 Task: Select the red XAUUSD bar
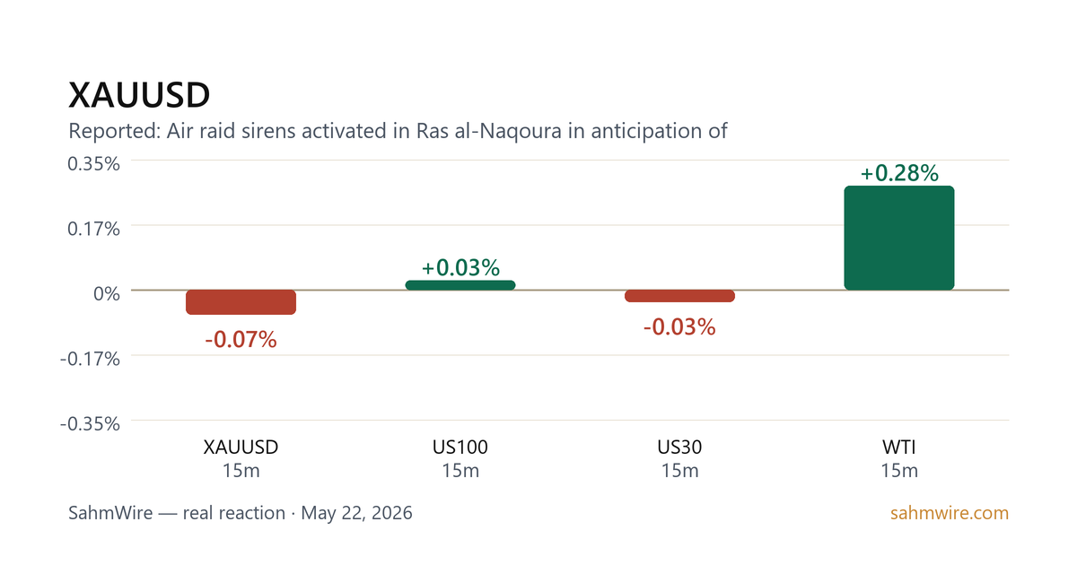point(241,302)
